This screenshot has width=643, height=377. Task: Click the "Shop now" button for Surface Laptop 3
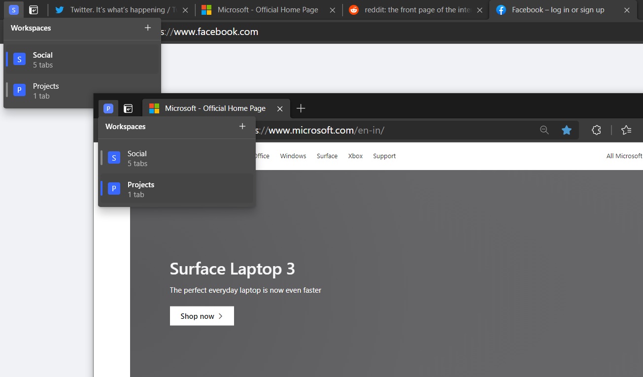(x=202, y=315)
